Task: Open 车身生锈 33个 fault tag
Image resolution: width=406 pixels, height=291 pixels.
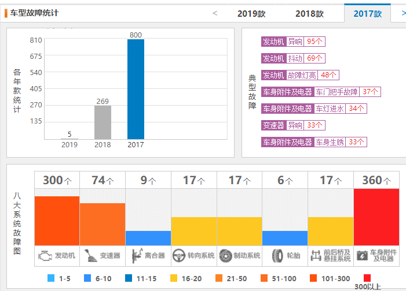Action: click(x=314, y=142)
